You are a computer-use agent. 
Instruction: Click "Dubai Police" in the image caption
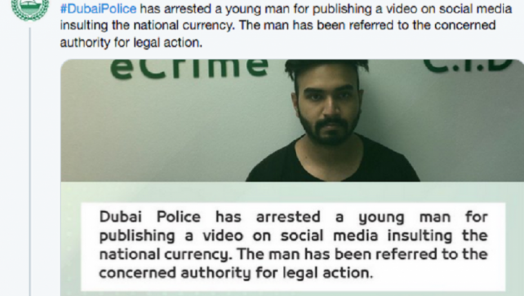(150, 217)
